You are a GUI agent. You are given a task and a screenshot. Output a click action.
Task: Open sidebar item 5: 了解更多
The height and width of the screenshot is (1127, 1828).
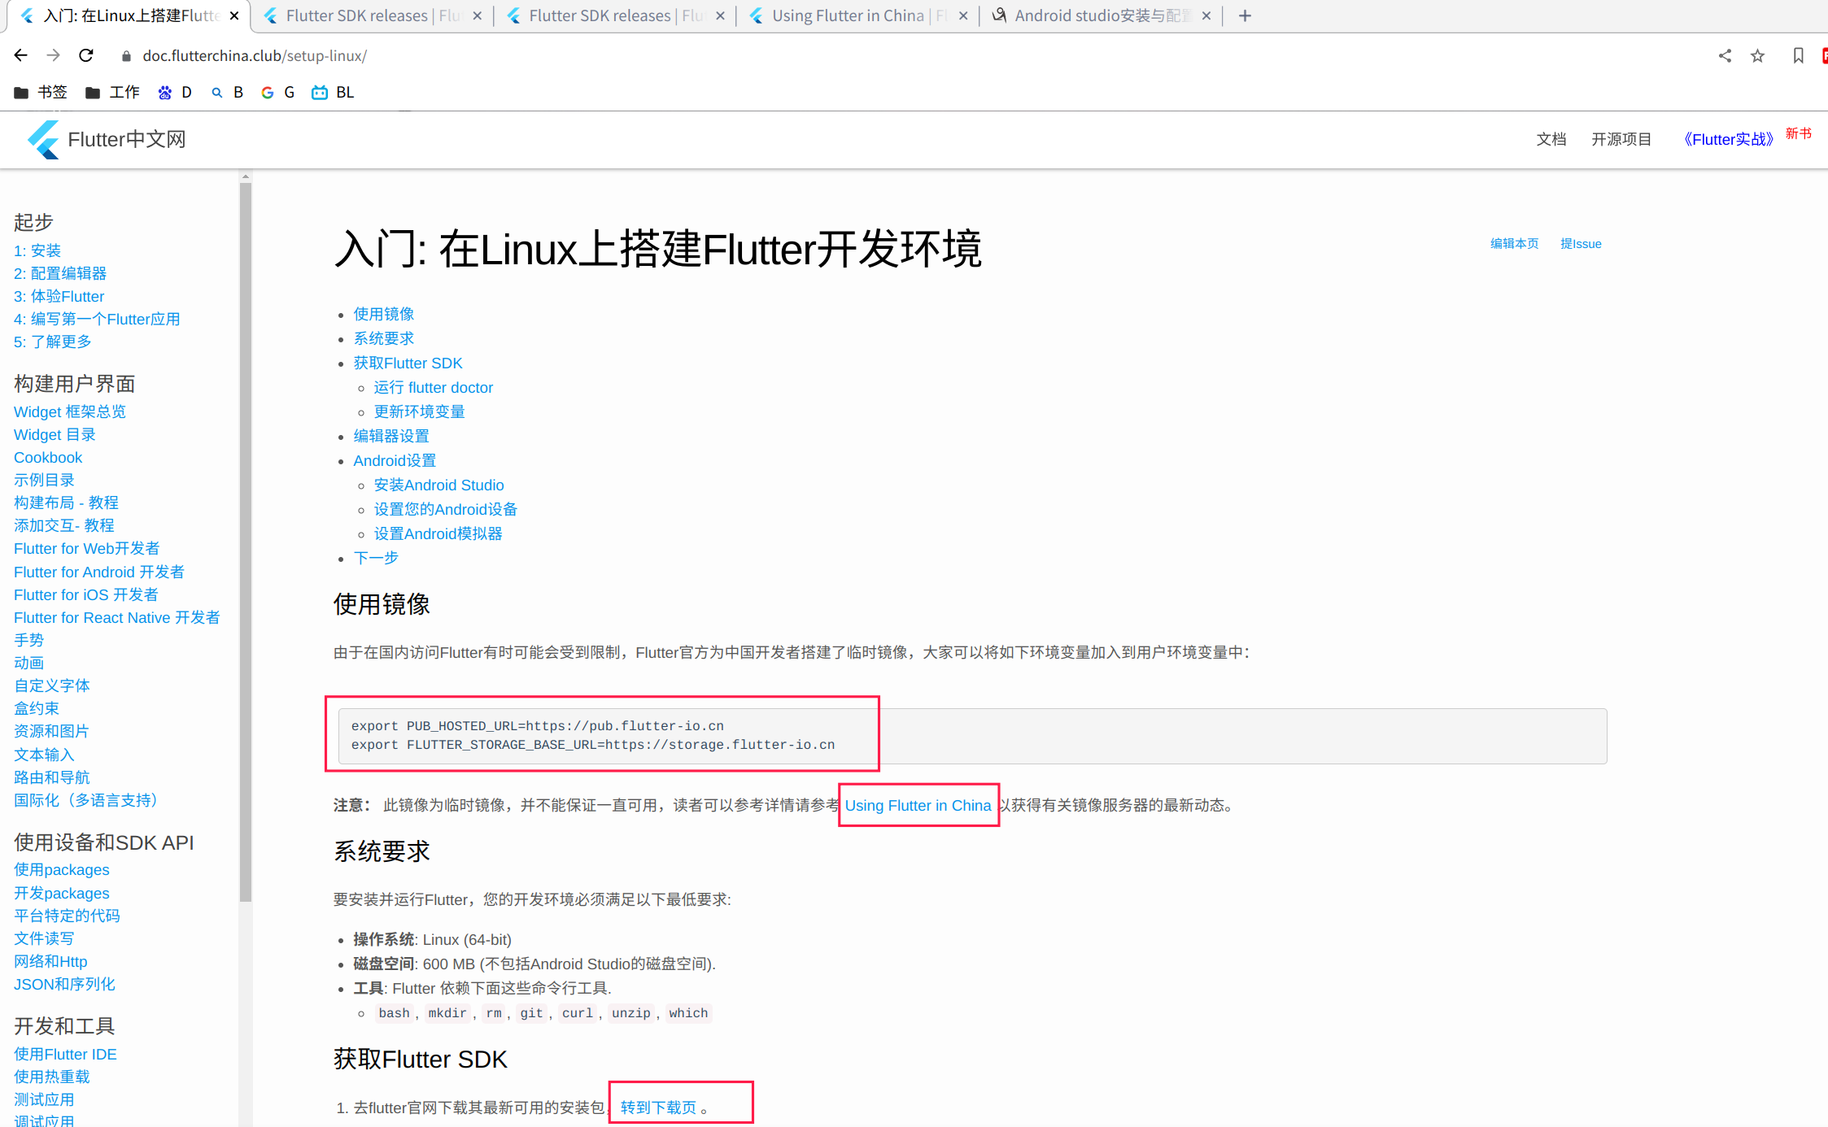click(x=53, y=342)
